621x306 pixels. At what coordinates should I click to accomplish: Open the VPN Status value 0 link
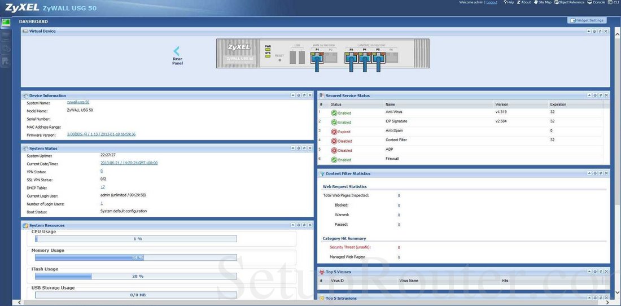(102, 171)
